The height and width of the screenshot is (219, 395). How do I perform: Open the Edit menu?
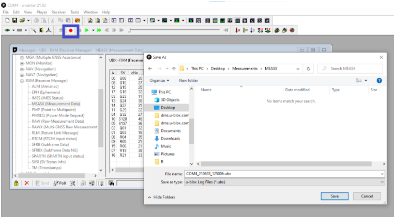pos(17,12)
